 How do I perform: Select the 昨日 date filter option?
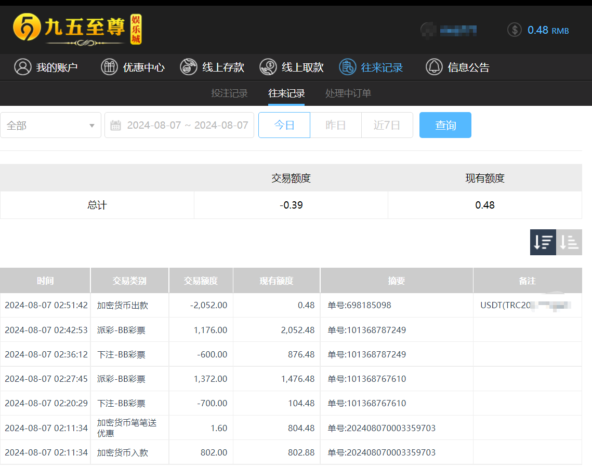click(x=335, y=125)
